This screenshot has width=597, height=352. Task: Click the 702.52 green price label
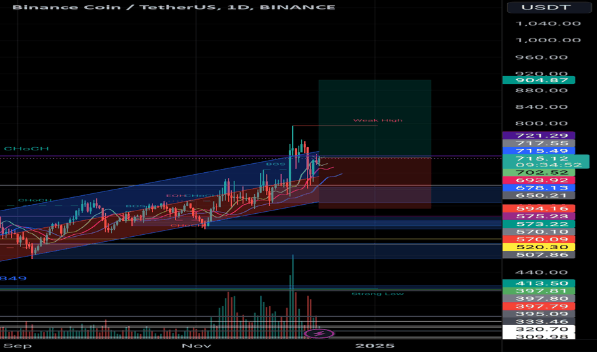[x=539, y=172]
